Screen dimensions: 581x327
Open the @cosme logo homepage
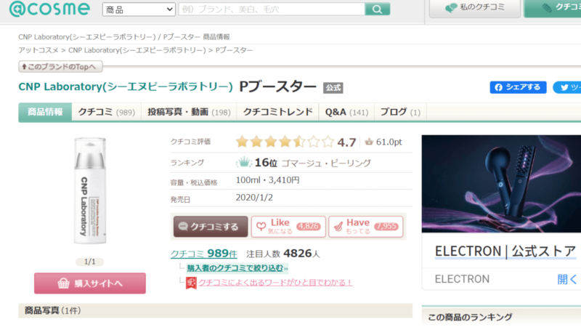49,9
